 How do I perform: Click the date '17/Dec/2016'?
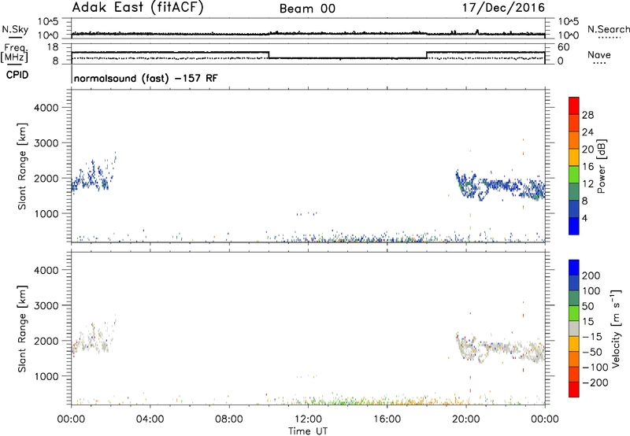(x=503, y=8)
